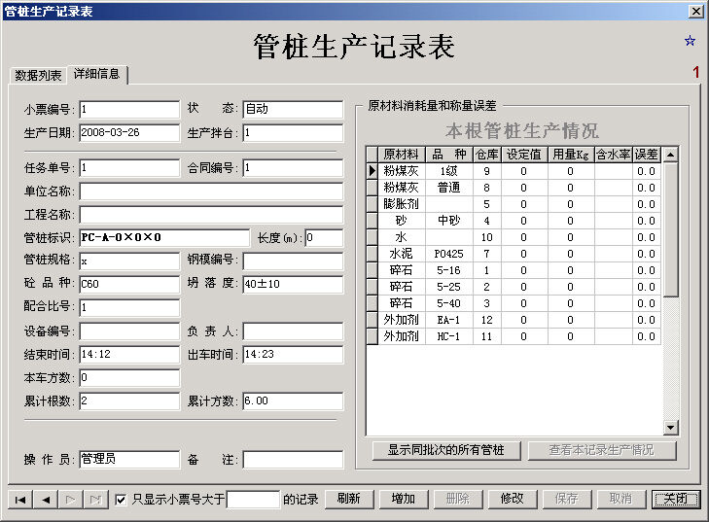Click the 增加 button
709x522 pixels.
(403, 499)
